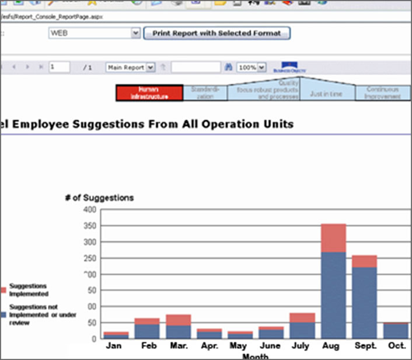
Task: Click the binoculars search icon
Action: [x=229, y=67]
